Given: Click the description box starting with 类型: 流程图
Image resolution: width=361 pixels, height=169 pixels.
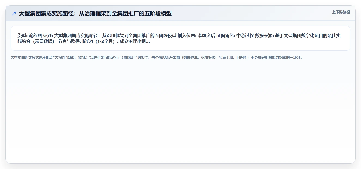Looking at the screenshot, I should 180,38.
